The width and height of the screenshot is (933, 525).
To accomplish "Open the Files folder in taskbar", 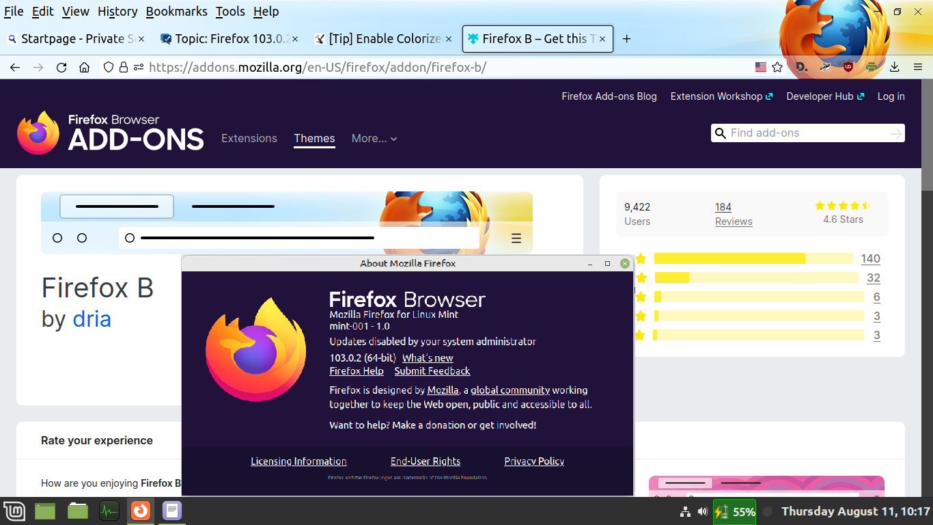I will click(x=78, y=511).
